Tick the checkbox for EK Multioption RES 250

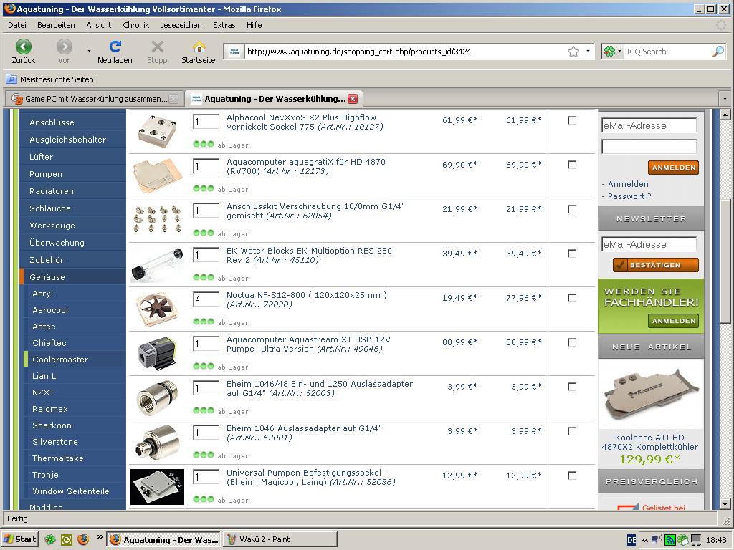click(x=572, y=254)
